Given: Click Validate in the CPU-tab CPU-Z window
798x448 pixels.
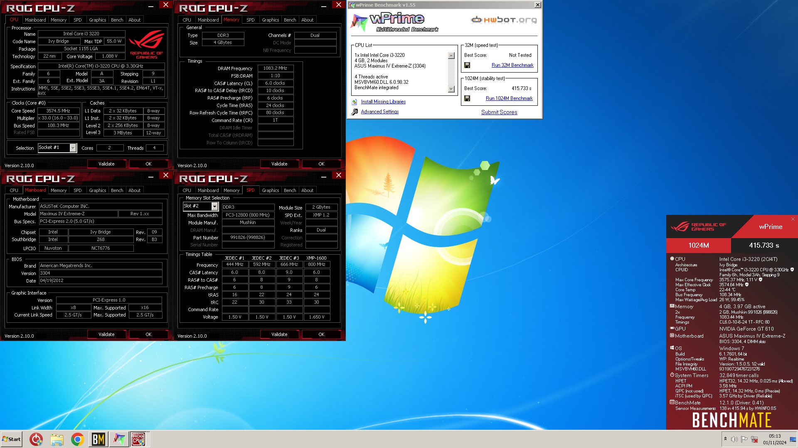Looking at the screenshot, I should (x=106, y=164).
